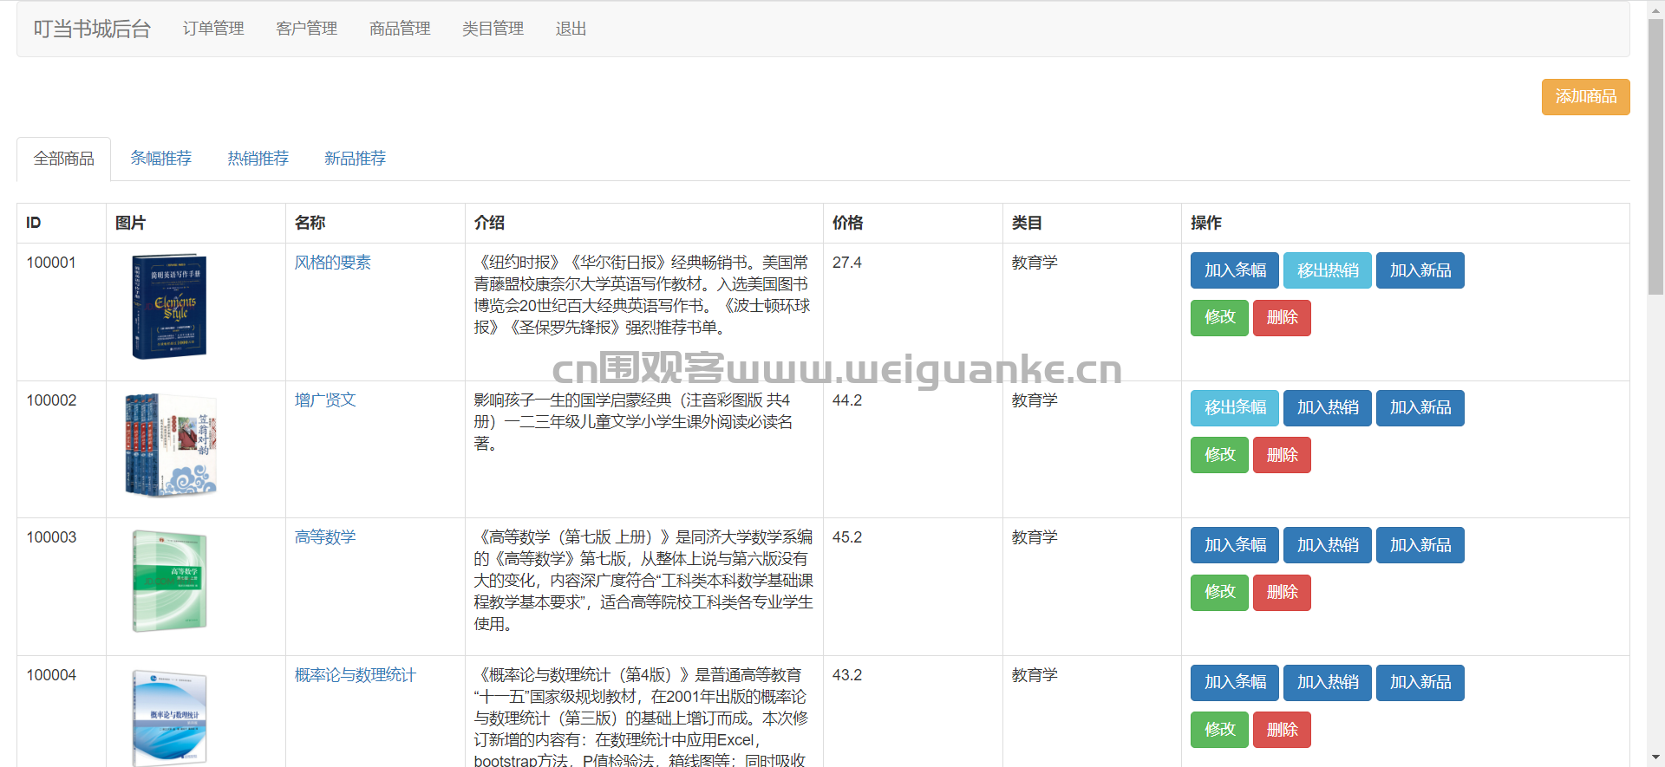1665x767 pixels.
Task: Click 加入条幅 for product 100003
Action: pyautogui.click(x=1235, y=545)
